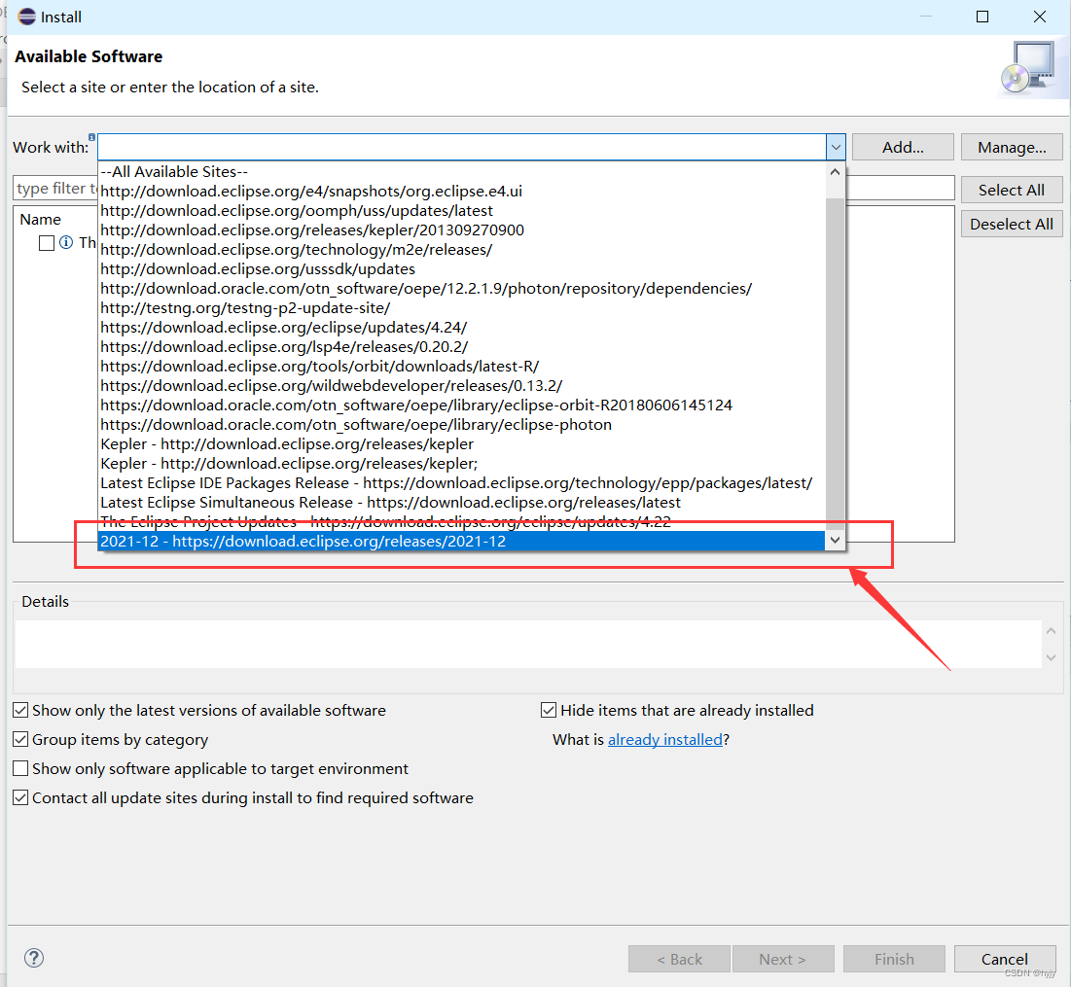
Task: Click the info icon beside the Name checkbox
Action: tap(63, 242)
